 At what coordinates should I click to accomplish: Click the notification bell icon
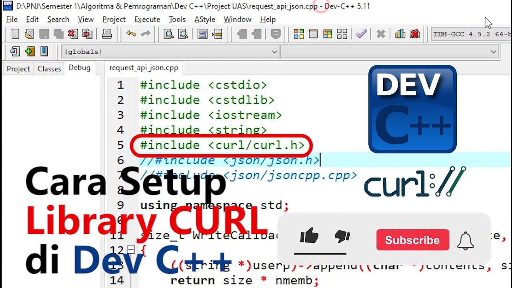click(466, 240)
